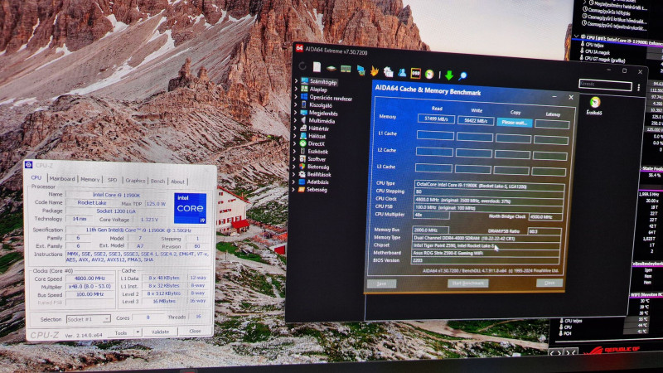Switch to the About tab in CPU-Z
Viewport: 663px width, 373px height.
(177, 182)
